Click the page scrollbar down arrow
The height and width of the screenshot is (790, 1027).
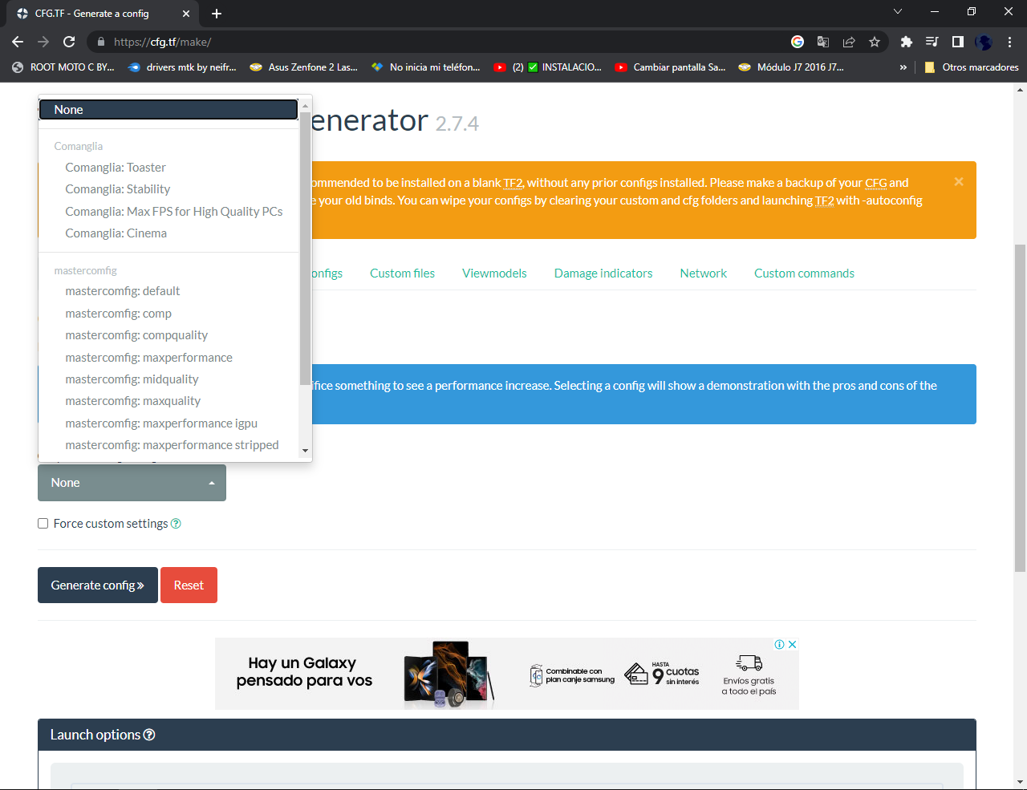pos(1020,781)
